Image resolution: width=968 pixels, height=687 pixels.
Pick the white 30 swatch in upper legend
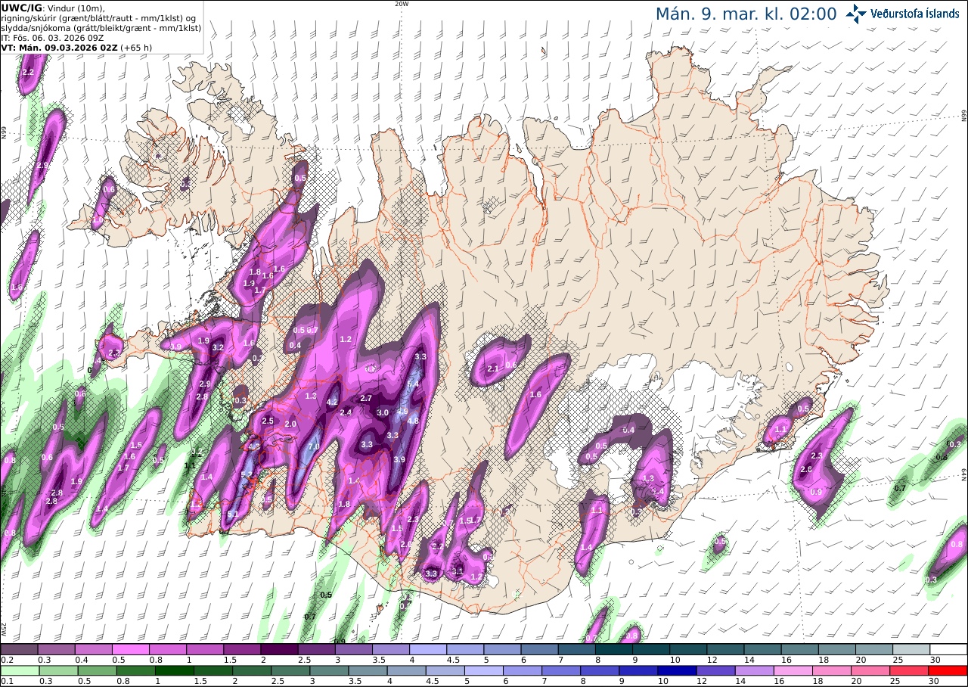[948, 649]
